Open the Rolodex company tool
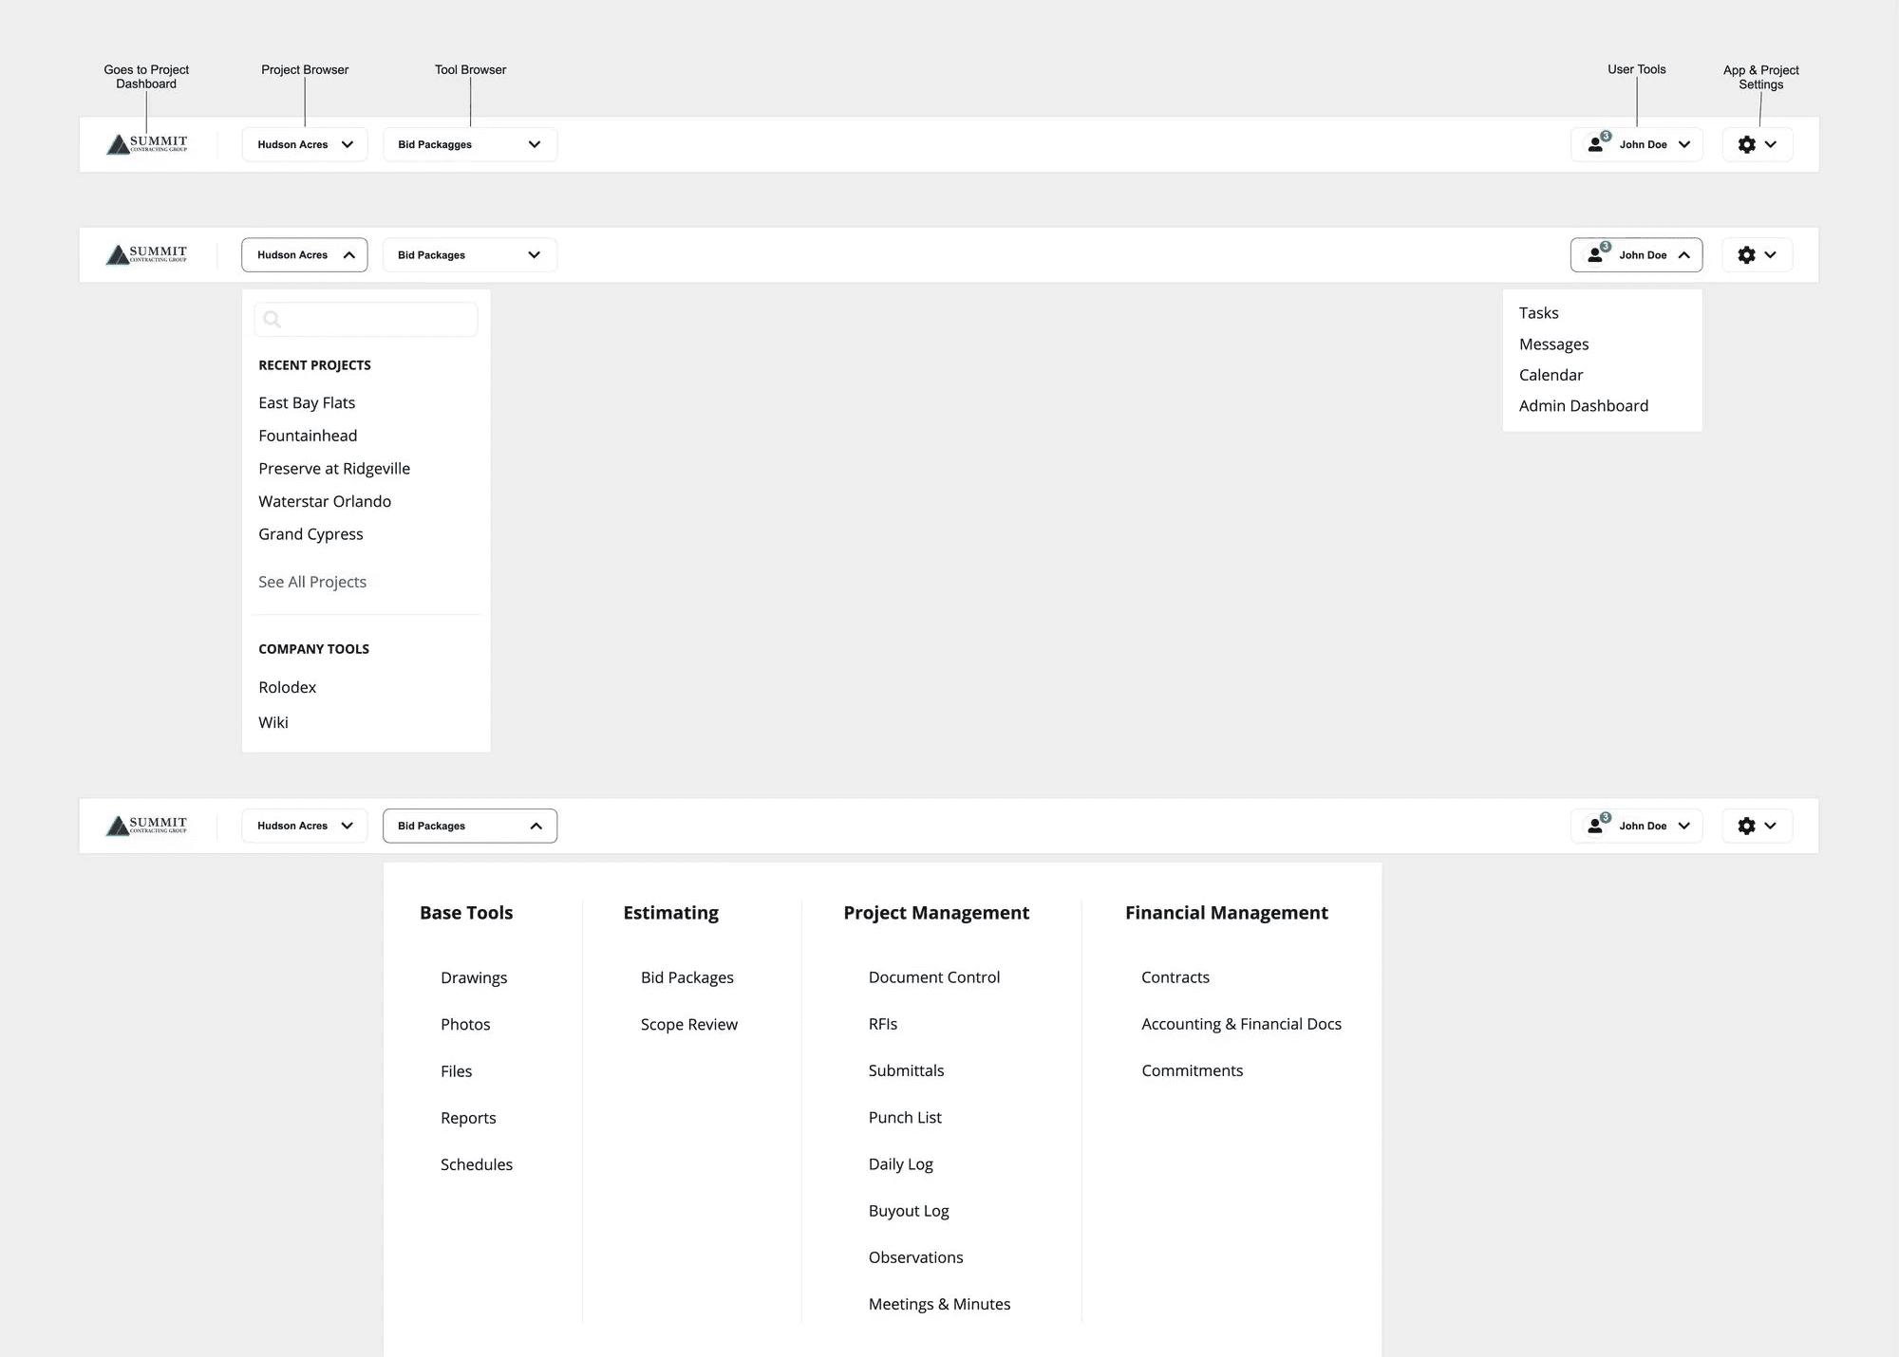The height and width of the screenshot is (1357, 1899). pyautogui.click(x=287, y=687)
